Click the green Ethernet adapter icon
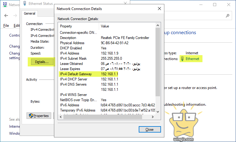236x142 pixels. [x=182, y=59]
